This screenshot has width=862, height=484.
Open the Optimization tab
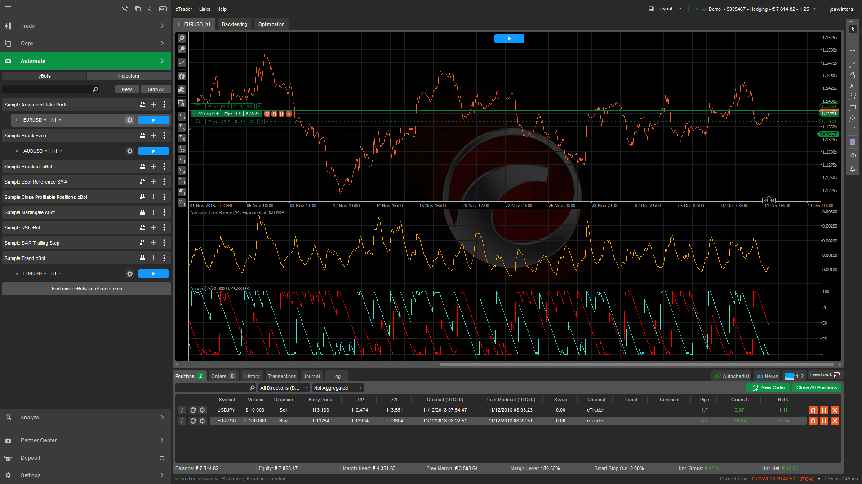click(x=271, y=25)
